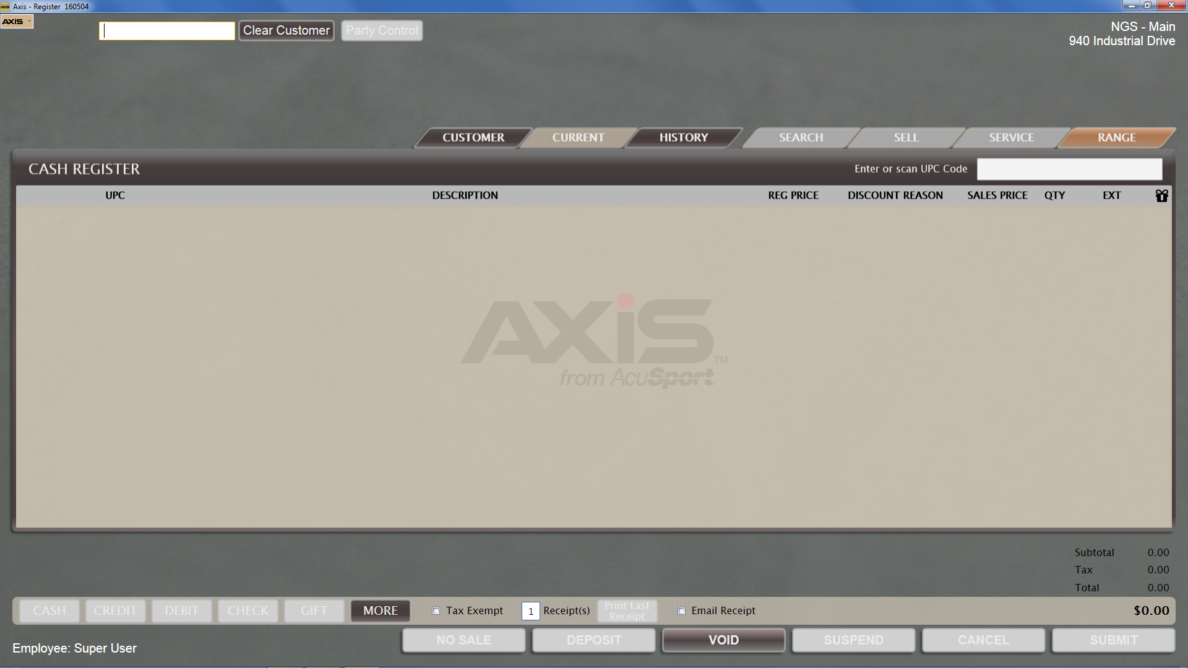Select the SERVICE tab
The height and width of the screenshot is (668, 1188).
[x=1012, y=137]
